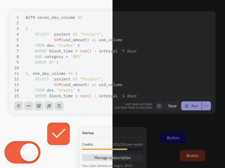225x168 pixels.
Task: Click the dark blue Button
Action: click(173, 138)
